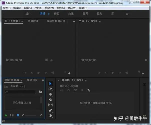Click find-bin icon beside search field

click(x=41, y=91)
